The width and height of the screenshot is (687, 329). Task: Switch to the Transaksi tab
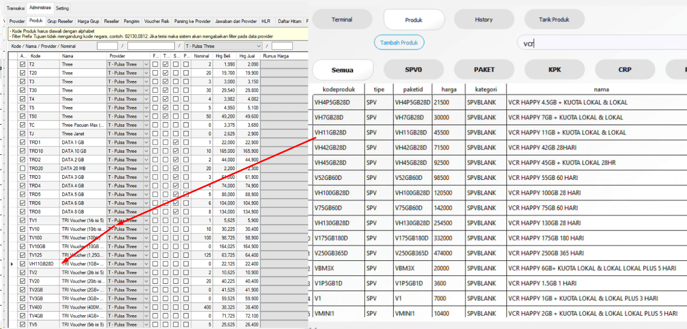(x=15, y=9)
